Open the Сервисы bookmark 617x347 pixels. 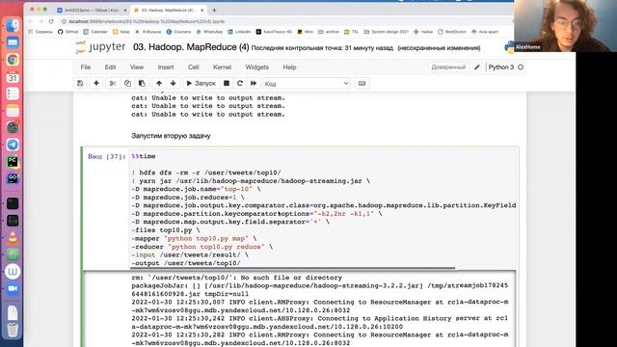pyautogui.click(x=40, y=32)
